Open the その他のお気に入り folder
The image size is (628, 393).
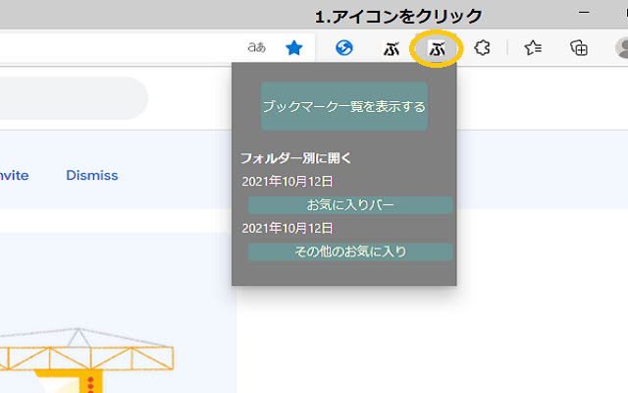click(x=350, y=252)
